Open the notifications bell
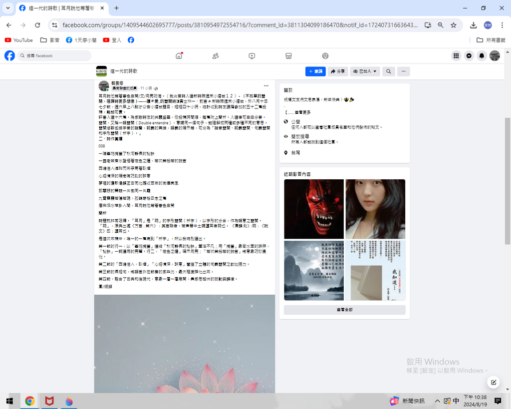 pos(482,56)
